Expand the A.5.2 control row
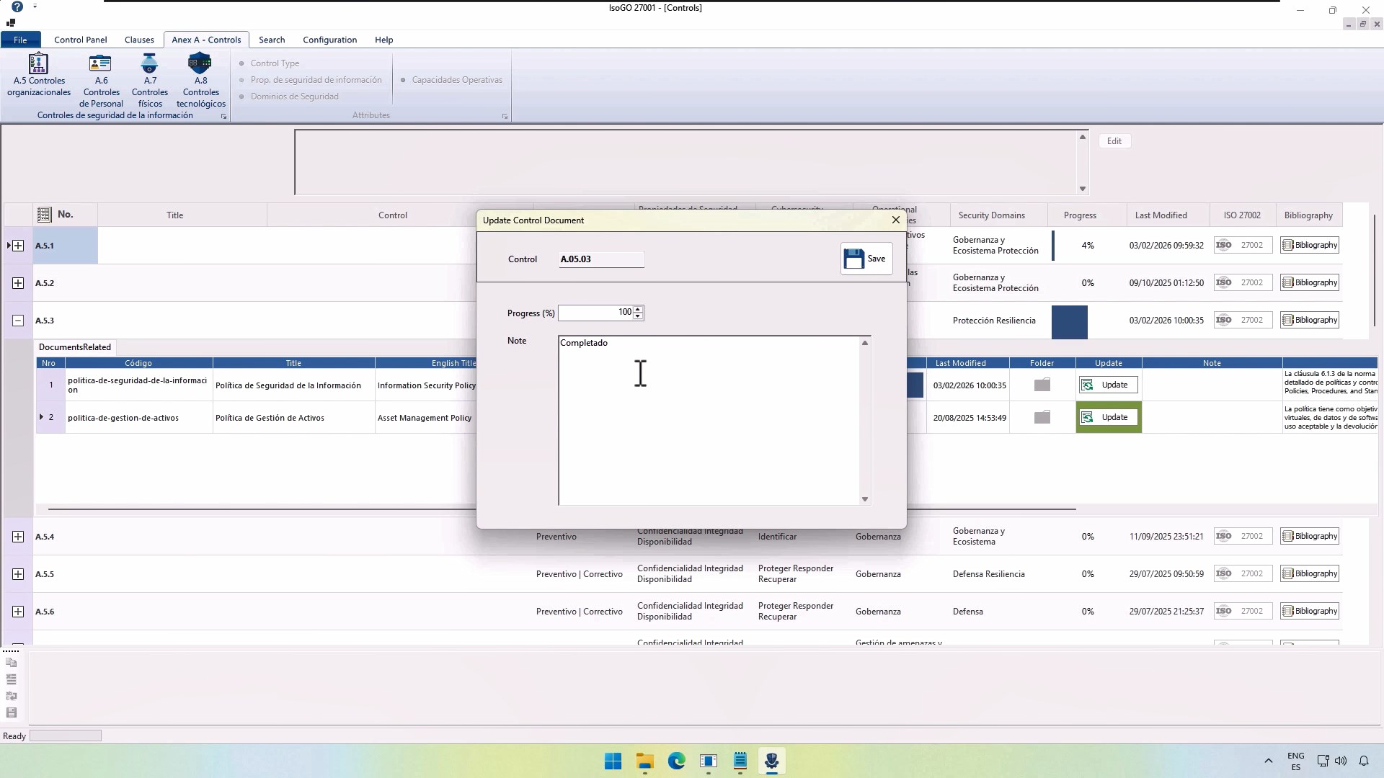Viewport: 1384px width, 778px height. pos(18,283)
